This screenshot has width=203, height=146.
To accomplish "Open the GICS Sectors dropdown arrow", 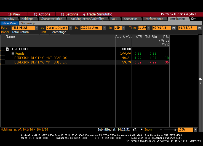I will pos(104,28).
